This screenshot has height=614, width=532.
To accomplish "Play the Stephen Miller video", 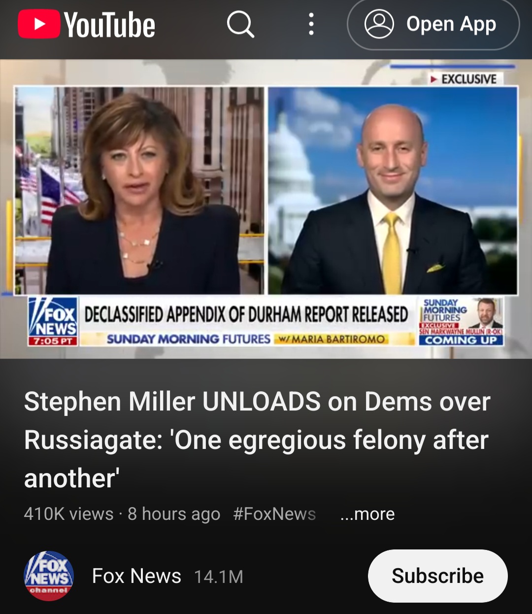I will coord(266,209).
